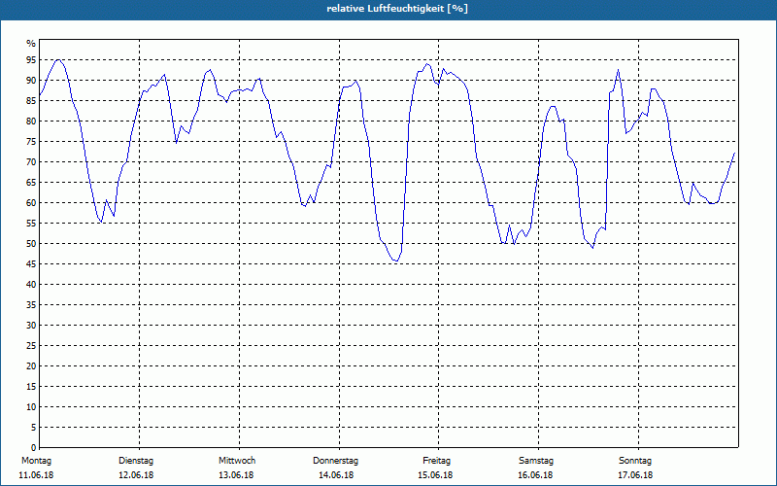Click the date '17.06.18'
The height and width of the screenshot is (486, 777).
click(635, 475)
